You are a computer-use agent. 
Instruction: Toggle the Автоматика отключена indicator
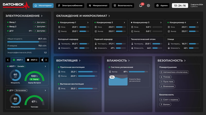tap(174, 72)
